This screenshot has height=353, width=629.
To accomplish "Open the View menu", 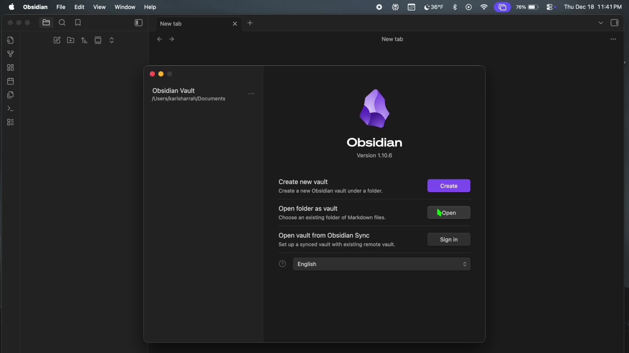I will 99,7.
